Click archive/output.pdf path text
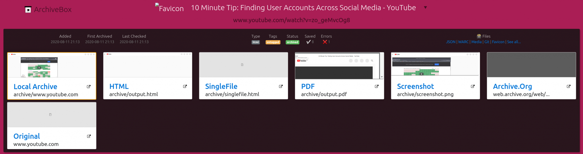The image size is (583, 154). (324, 94)
